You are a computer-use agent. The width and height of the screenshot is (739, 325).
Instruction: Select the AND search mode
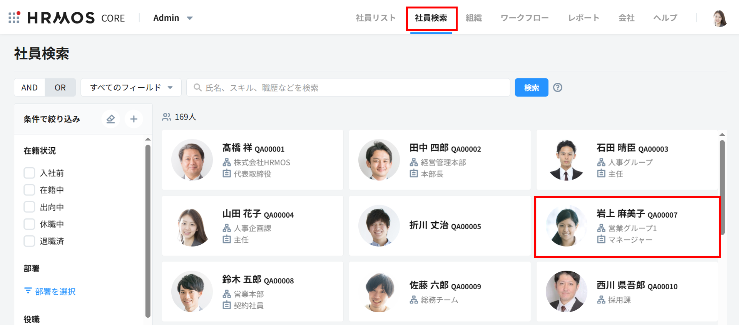coord(30,88)
